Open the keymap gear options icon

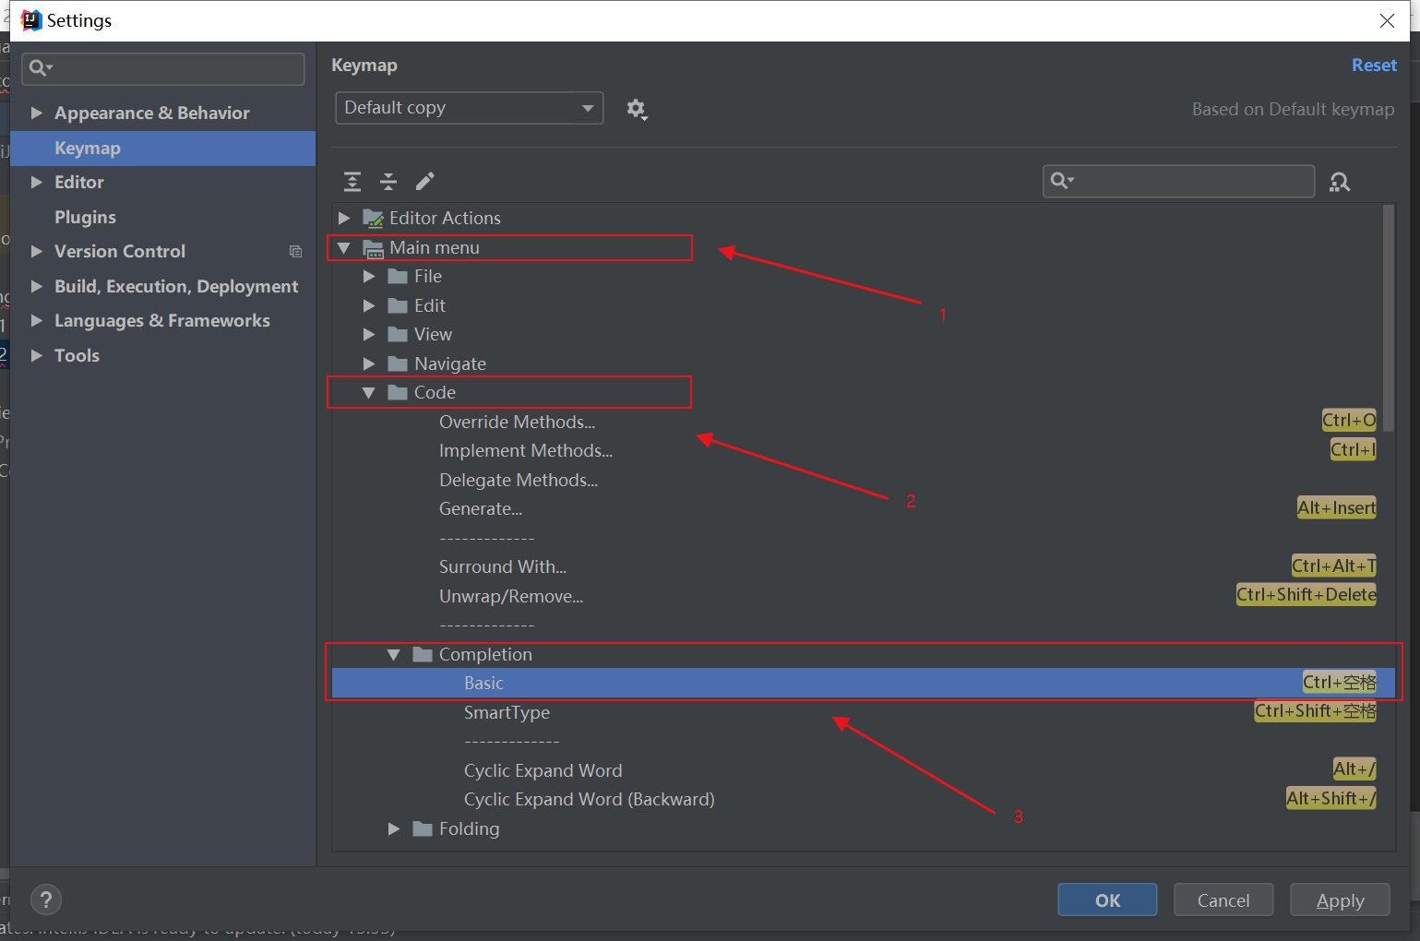click(x=637, y=109)
